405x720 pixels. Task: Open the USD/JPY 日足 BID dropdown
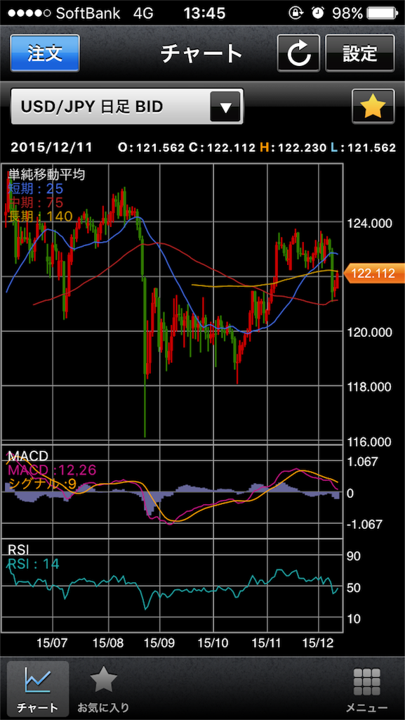pos(127,107)
